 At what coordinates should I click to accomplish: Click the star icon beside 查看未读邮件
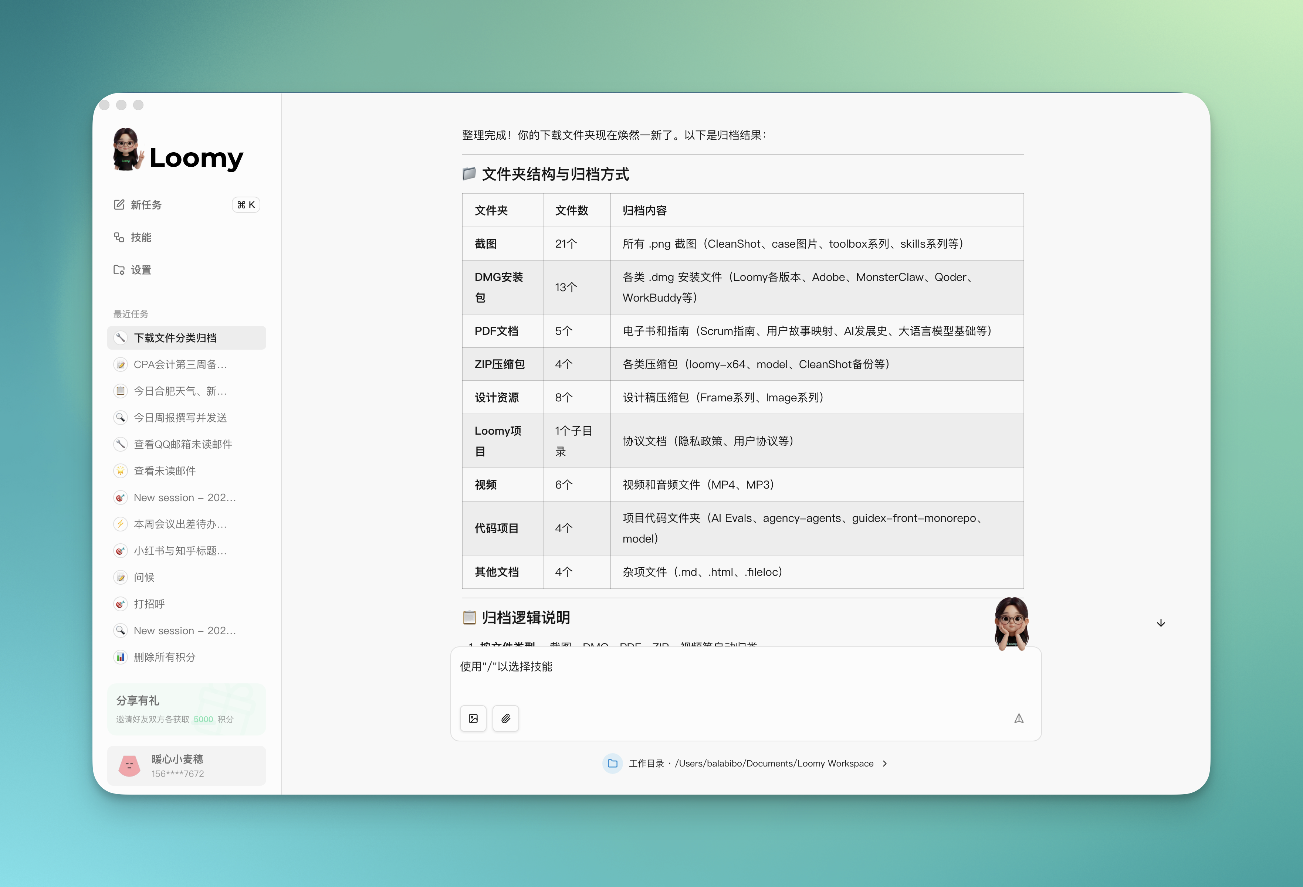[x=121, y=471]
